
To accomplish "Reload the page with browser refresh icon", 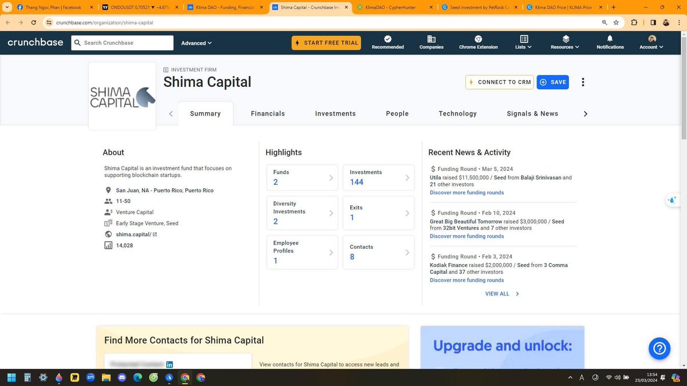I will 34,22.
